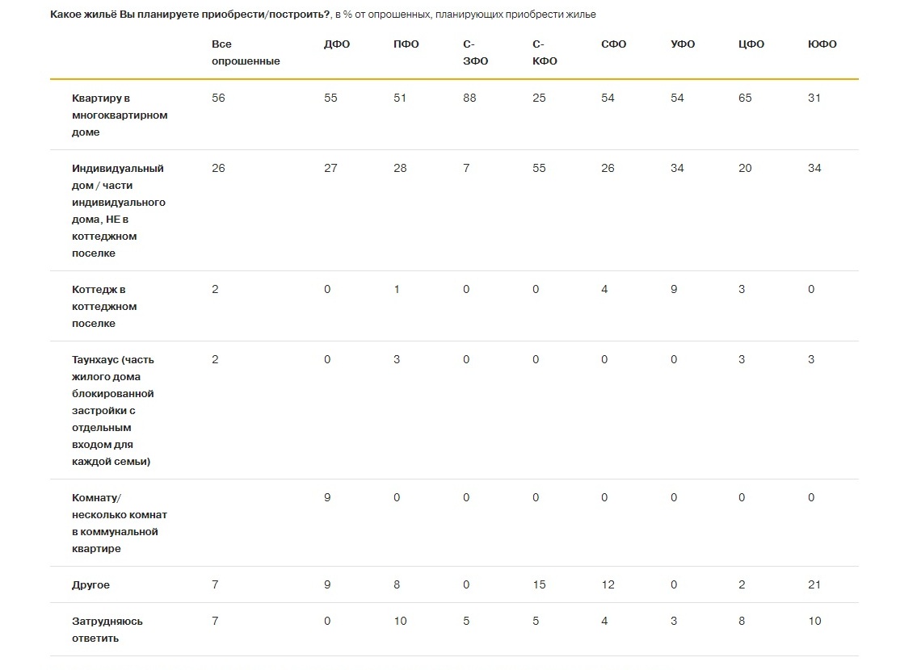Select the С-ЗФО column header
The image size is (917, 670).
tap(475, 52)
